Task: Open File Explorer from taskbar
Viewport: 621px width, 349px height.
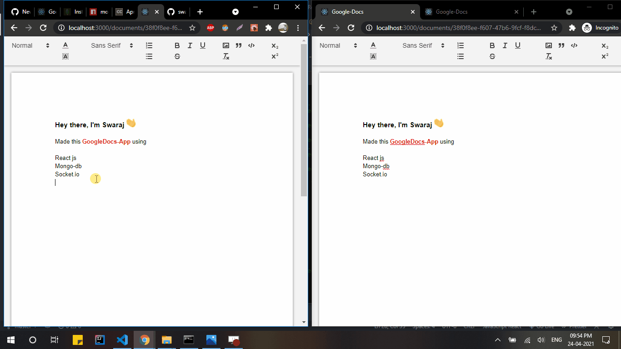Action: coord(167,339)
